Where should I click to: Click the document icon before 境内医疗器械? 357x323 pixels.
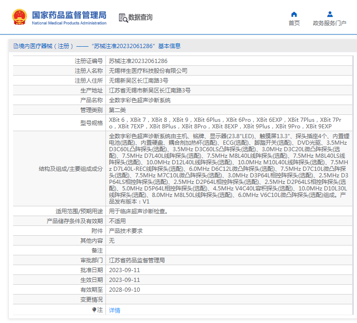[16, 46]
